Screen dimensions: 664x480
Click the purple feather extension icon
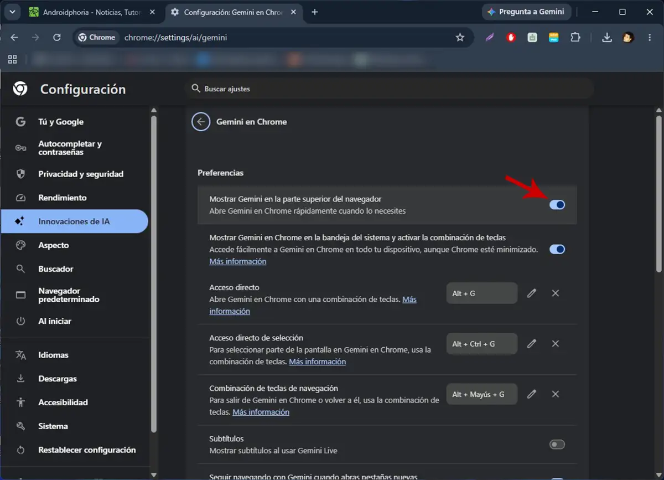click(x=490, y=38)
